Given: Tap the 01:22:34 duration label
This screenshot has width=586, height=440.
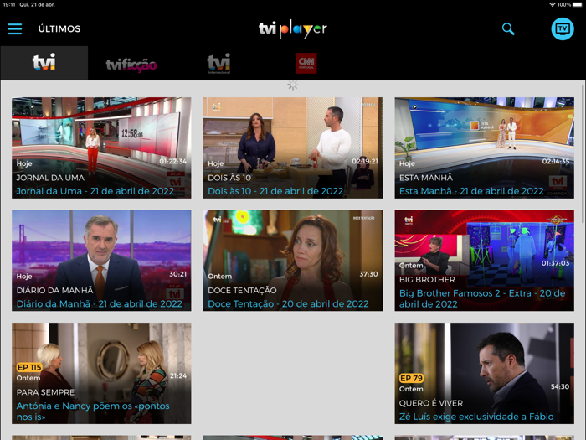Looking at the screenshot, I should point(173,161).
